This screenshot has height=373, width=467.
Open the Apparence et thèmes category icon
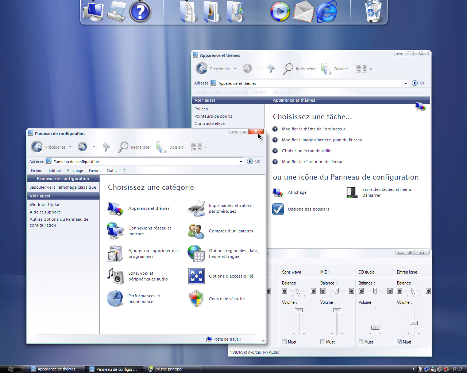coord(115,209)
